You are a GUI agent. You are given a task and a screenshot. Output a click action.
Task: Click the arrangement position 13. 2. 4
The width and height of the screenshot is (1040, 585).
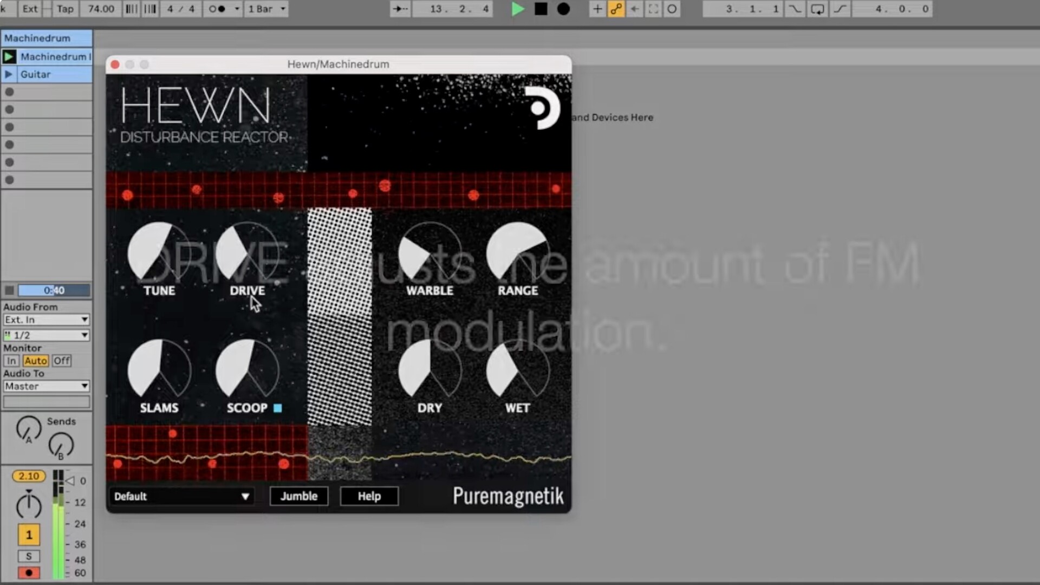click(x=452, y=9)
